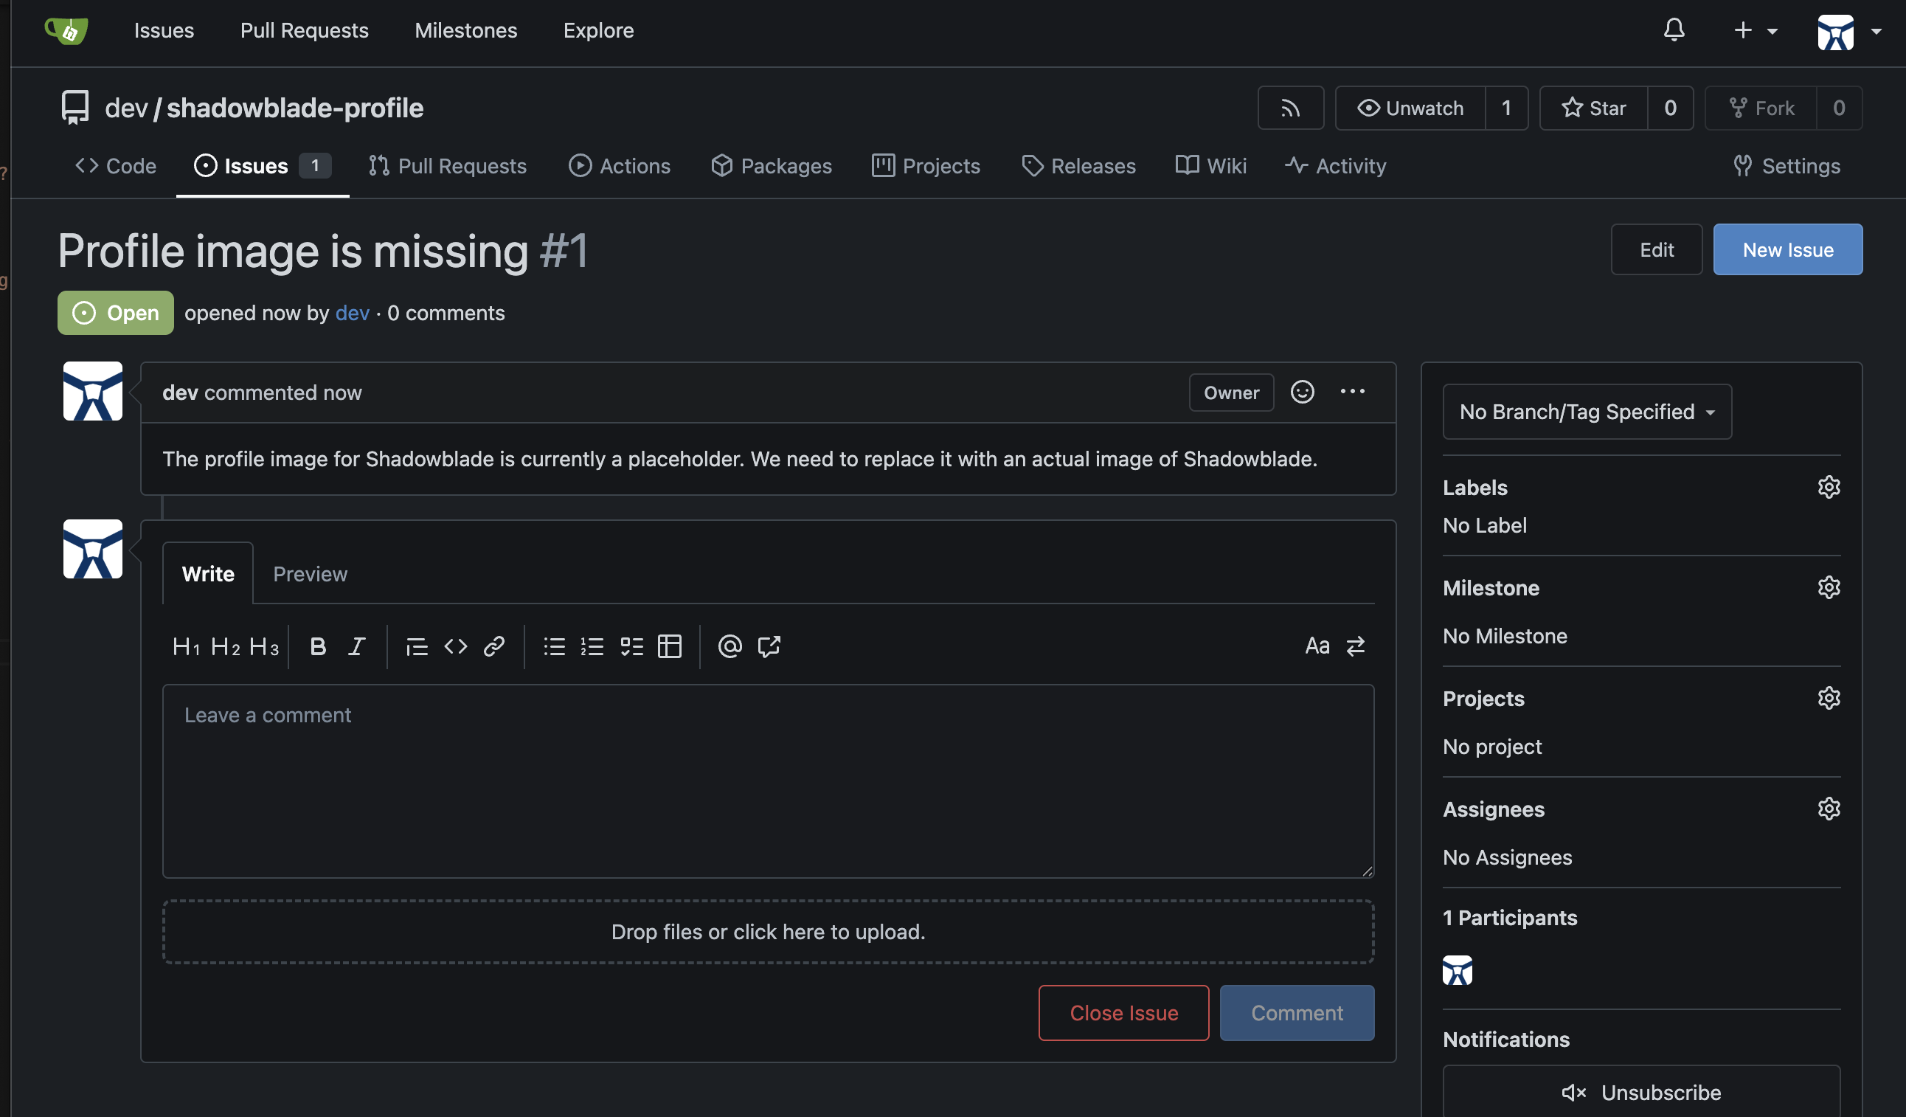Expand the No Branch/Tag Specified dropdown
This screenshot has height=1117, width=1906.
(1587, 412)
